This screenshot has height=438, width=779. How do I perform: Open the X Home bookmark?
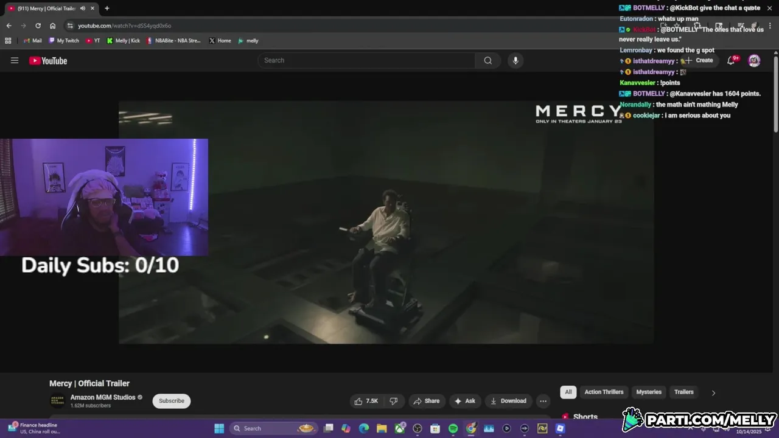point(220,41)
